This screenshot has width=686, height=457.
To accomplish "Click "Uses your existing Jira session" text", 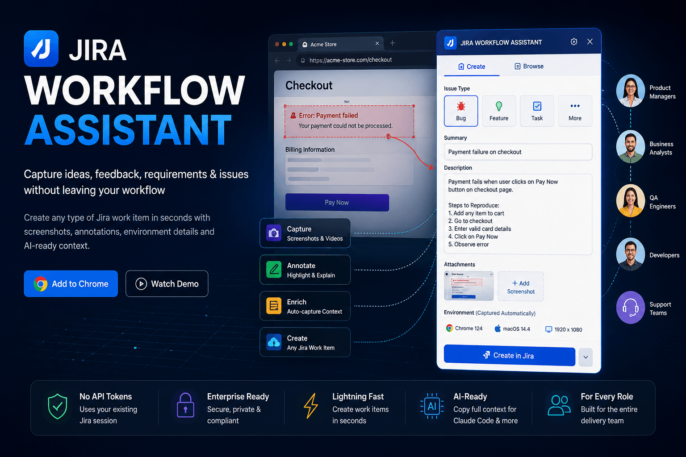I will [x=108, y=415].
